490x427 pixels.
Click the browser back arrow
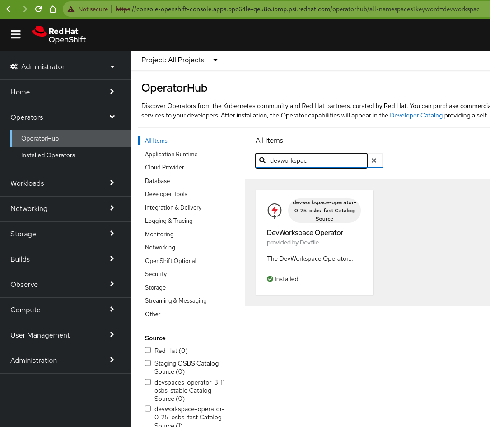(x=9, y=9)
